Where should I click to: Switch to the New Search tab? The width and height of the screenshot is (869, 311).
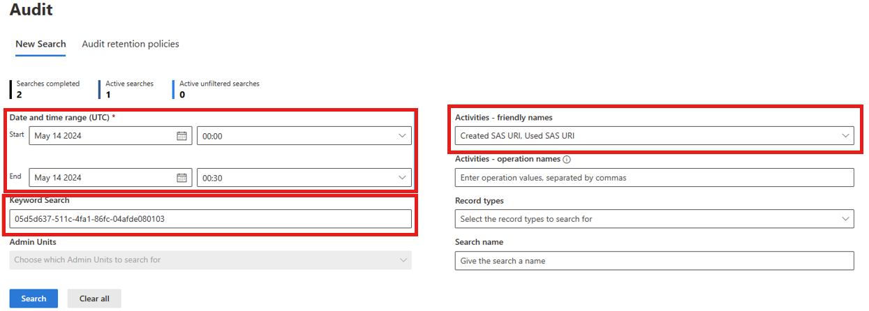(x=40, y=44)
